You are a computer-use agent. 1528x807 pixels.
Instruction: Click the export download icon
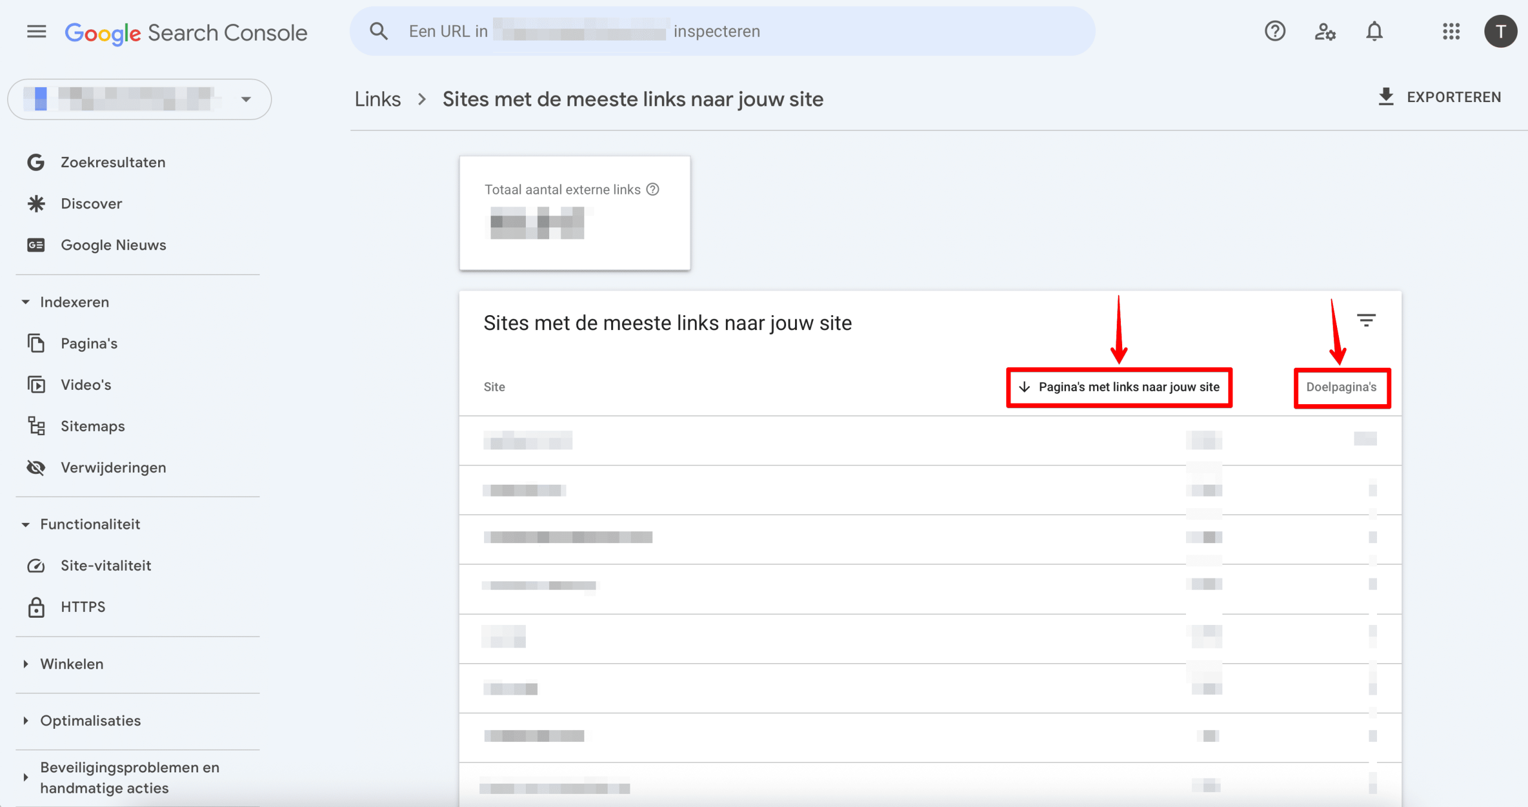(1386, 97)
